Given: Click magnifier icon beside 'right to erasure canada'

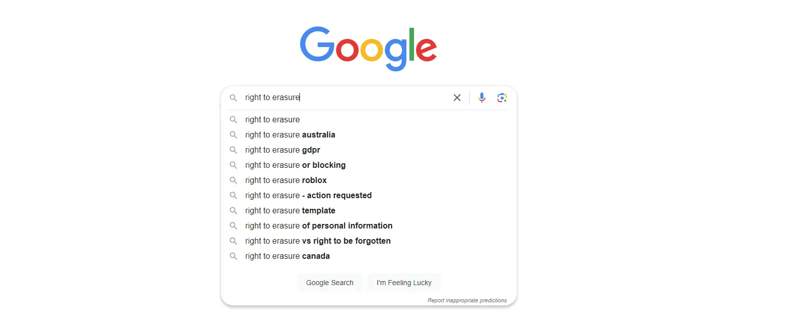Looking at the screenshot, I should click(233, 256).
